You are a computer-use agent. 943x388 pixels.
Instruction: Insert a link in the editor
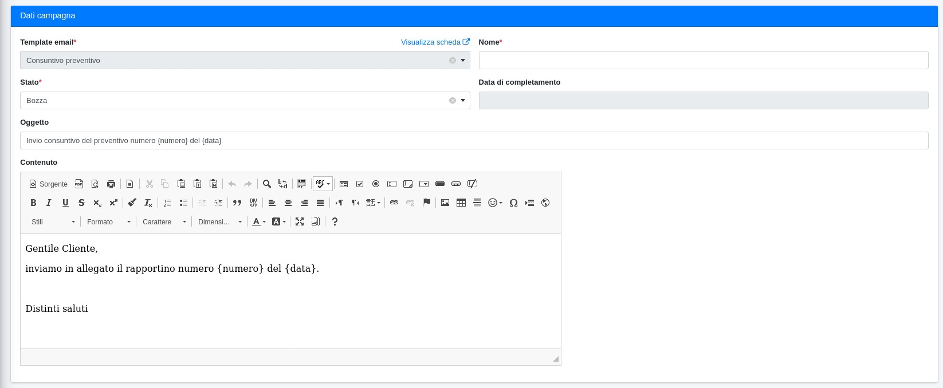[394, 203]
